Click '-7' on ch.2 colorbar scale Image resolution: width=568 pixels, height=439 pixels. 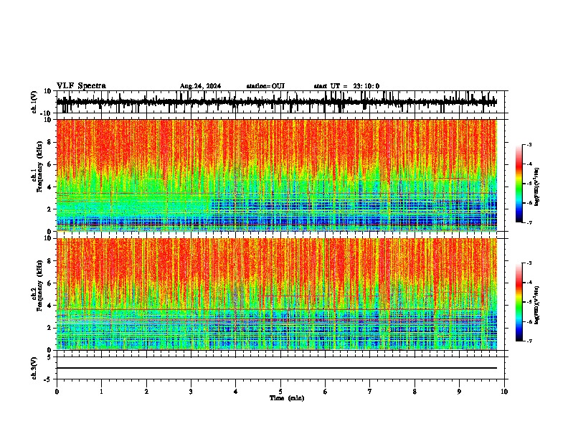click(x=529, y=341)
